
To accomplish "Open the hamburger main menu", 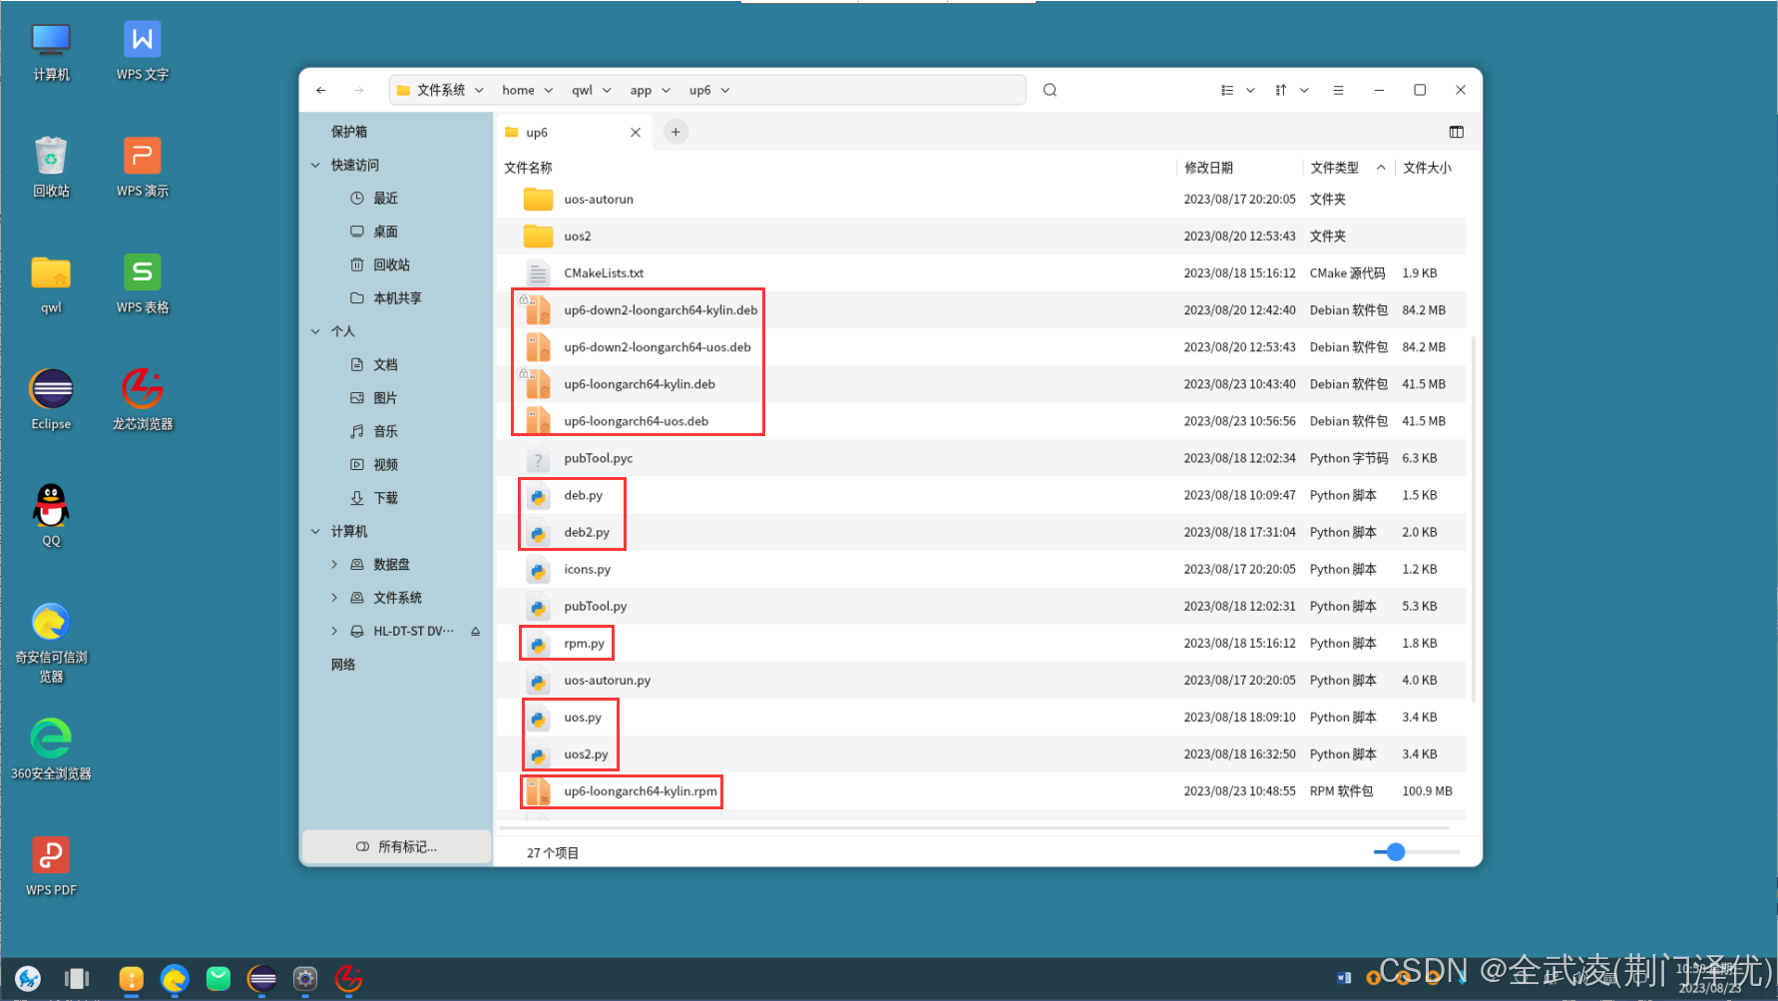I will [1338, 90].
